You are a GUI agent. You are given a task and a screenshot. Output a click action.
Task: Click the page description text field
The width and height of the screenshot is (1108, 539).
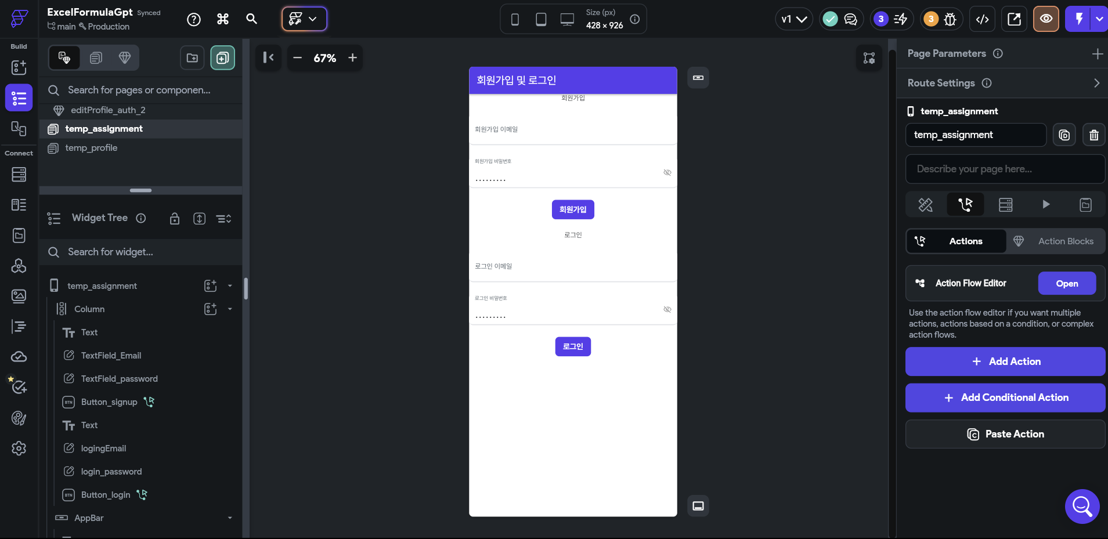[1005, 169]
